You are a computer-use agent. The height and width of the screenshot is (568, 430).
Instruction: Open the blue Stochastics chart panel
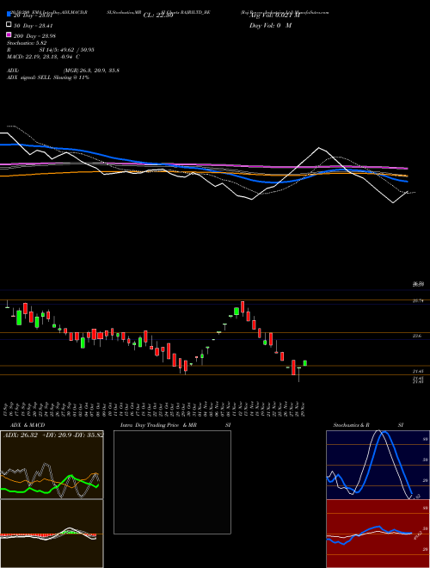pos(378,465)
